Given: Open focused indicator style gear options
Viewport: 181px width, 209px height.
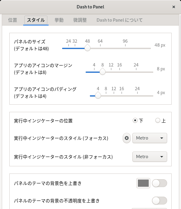Looking at the screenshot, I should [127, 138].
